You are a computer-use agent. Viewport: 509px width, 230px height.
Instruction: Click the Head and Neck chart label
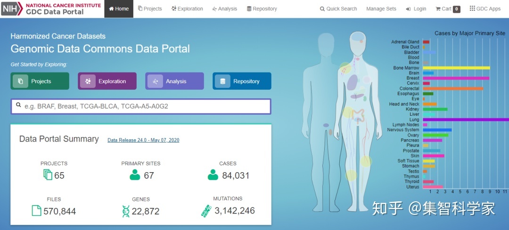click(x=404, y=104)
